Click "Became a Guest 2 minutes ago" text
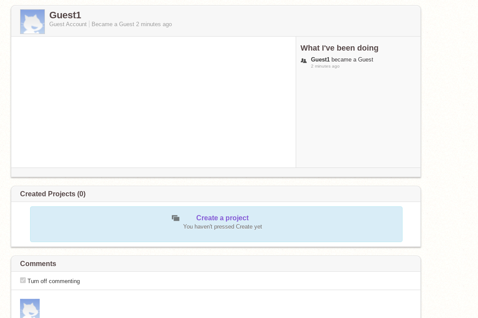This screenshot has height=318, width=478. click(x=131, y=24)
